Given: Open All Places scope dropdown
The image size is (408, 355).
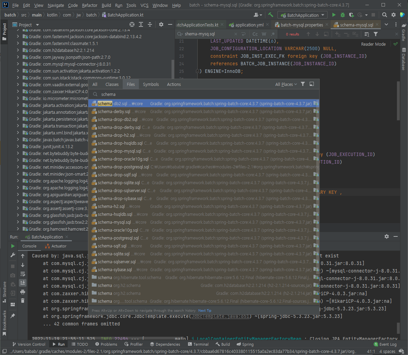Looking at the screenshot, I should pos(286,84).
